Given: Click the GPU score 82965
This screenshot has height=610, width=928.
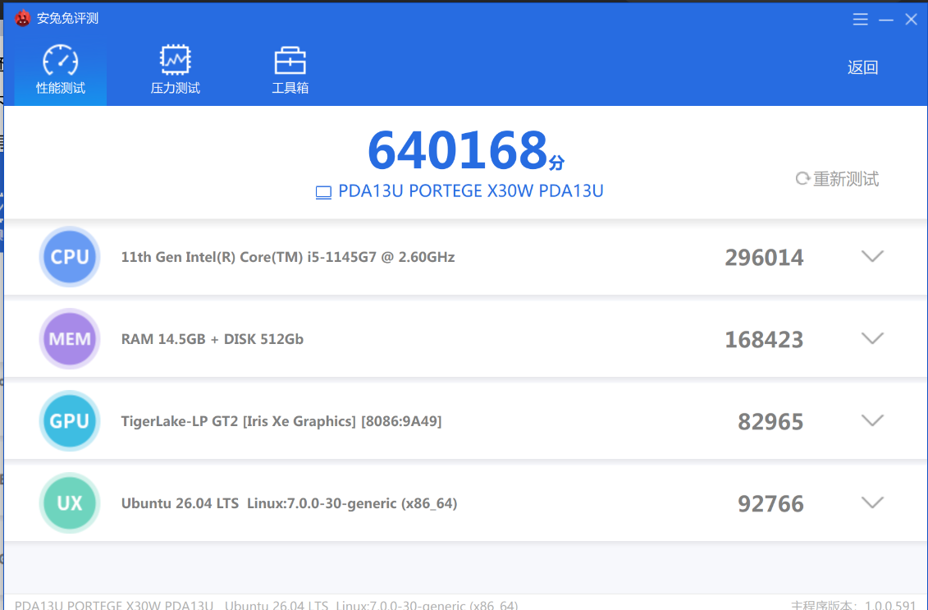Looking at the screenshot, I should pyautogui.click(x=770, y=422).
